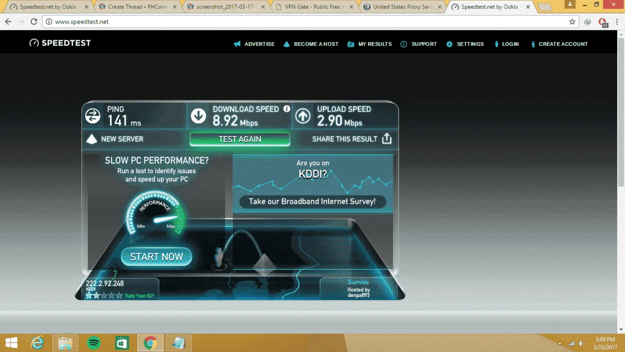625x352 pixels.
Task: Click Take our Broadband Internet Survey
Action: 312,201
